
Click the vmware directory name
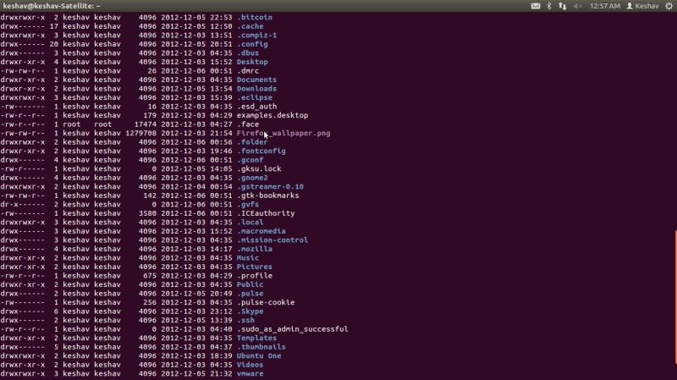(250, 374)
